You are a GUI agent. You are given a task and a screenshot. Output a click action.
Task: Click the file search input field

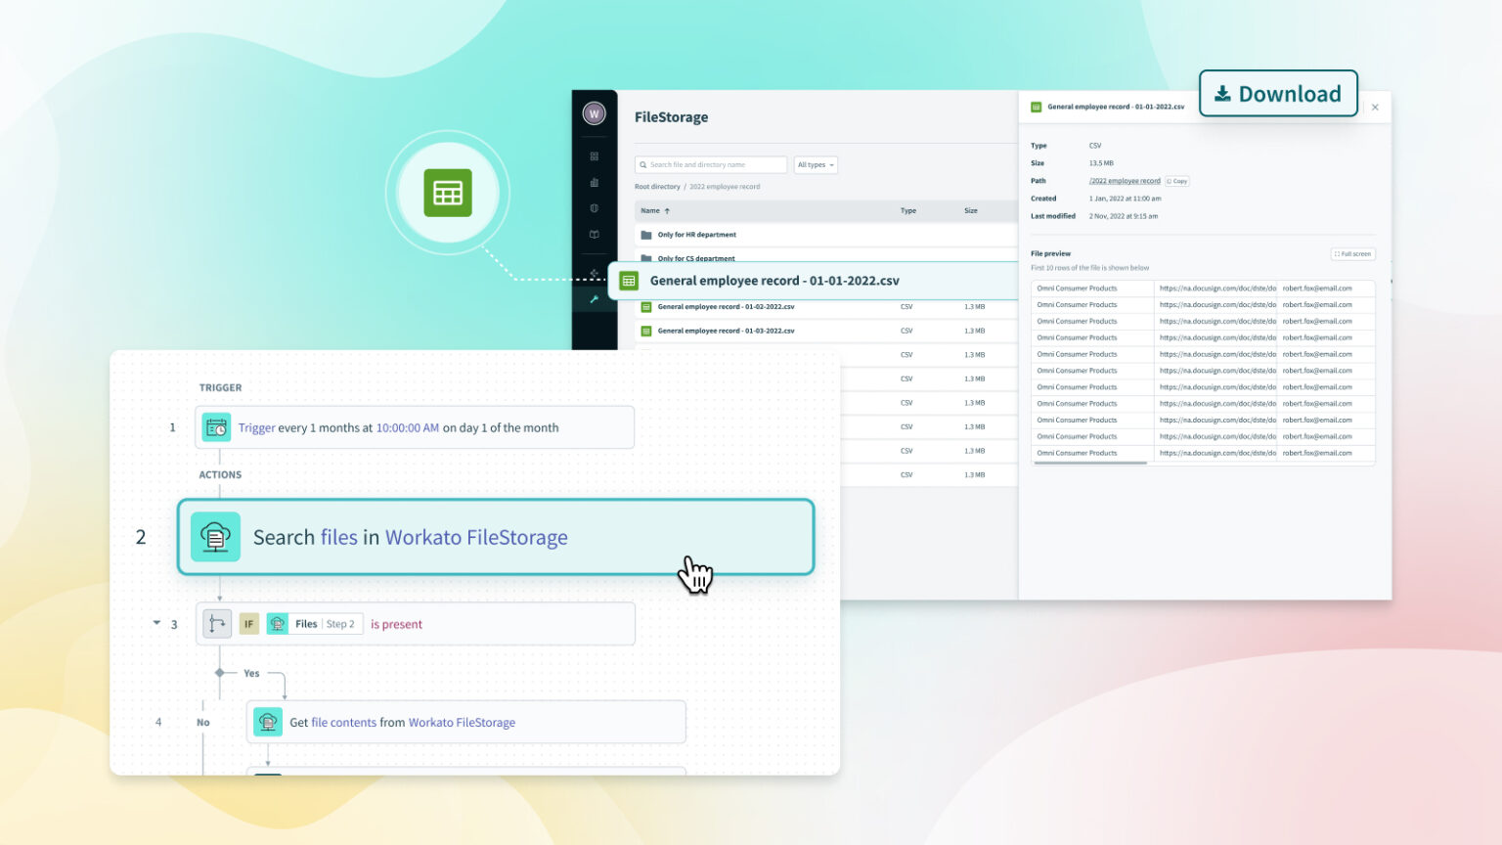[x=711, y=164]
